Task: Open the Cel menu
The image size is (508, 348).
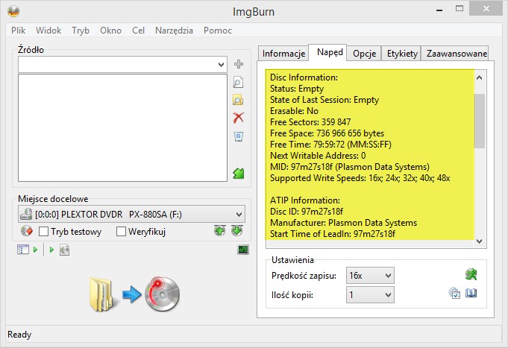Action: 138,31
